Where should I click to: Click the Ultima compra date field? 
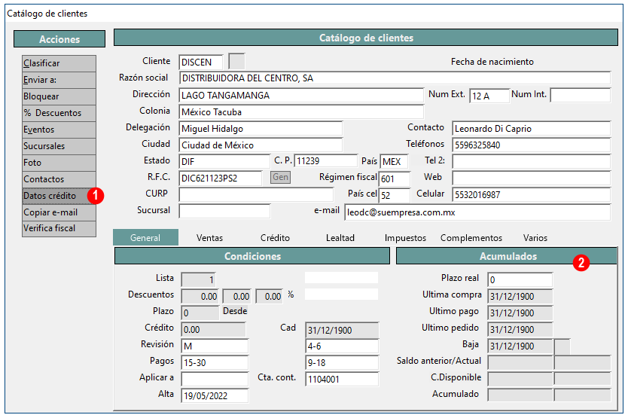pos(520,297)
